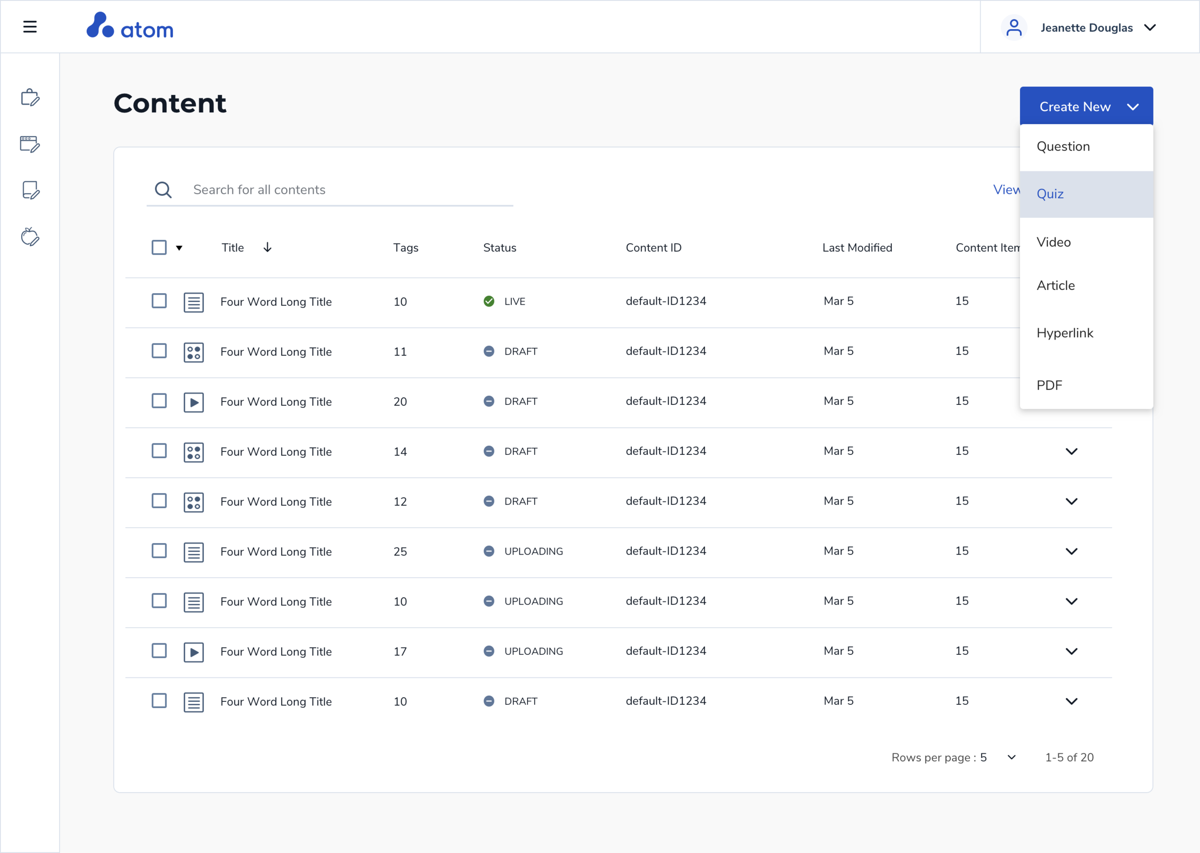The width and height of the screenshot is (1200, 853).
Task: Click the sort arrow next to Title
Action: pos(267,248)
